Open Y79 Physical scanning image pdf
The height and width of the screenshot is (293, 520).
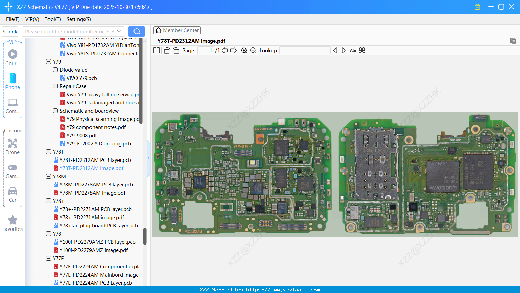99,119
